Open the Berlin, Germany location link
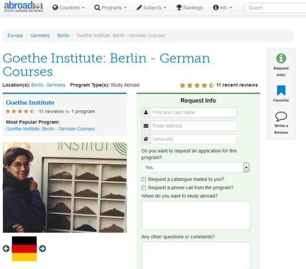Image resolution: width=306 pixels, height=269 pixels. (48, 85)
